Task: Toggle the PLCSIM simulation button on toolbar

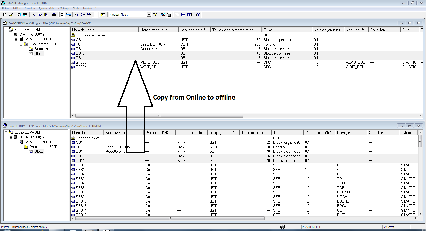Action: click(169, 15)
